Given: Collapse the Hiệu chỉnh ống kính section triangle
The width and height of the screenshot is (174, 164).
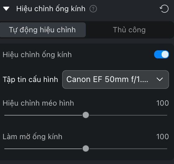Looking at the screenshot, I should click(x=6, y=9).
